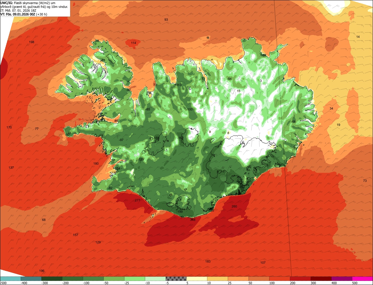Screen dimensions: 373x285
Task: Click the value 196 in the bottom-left corner
Action: pyautogui.click(x=42, y=271)
